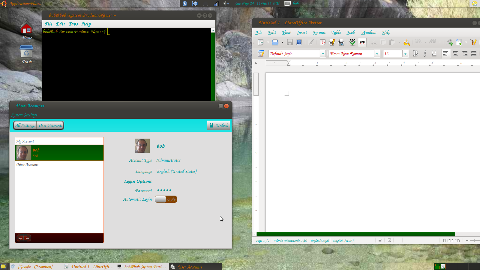Click the Edit File pencil icon
This screenshot has height=270, width=480.
(x=311, y=42)
